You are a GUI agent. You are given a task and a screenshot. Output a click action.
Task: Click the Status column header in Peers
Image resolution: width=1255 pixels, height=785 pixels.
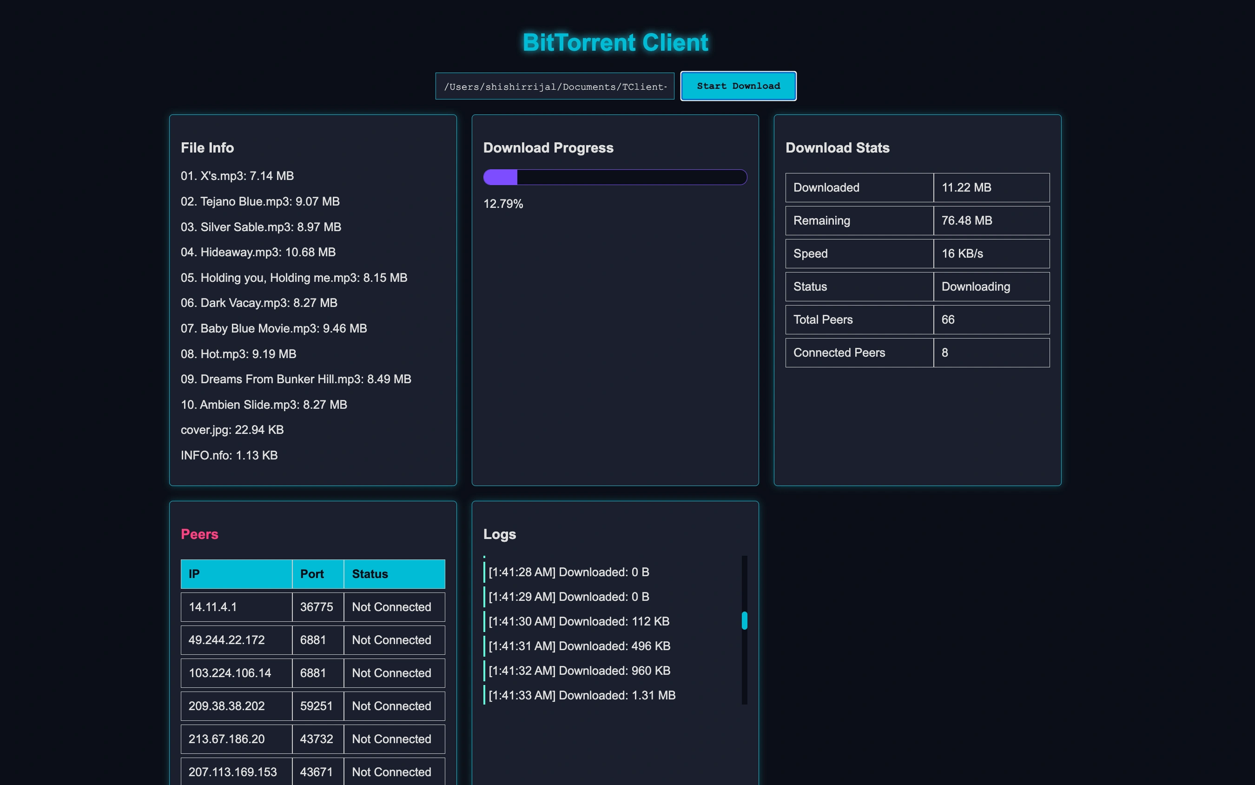pyautogui.click(x=394, y=574)
